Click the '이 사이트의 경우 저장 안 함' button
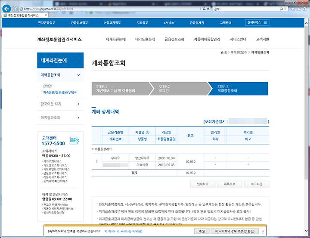310x238 pixels. (235, 231)
